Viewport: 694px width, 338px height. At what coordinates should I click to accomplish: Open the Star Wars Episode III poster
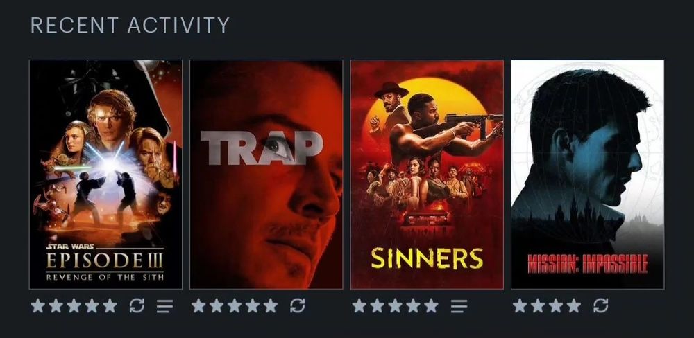coord(105,175)
